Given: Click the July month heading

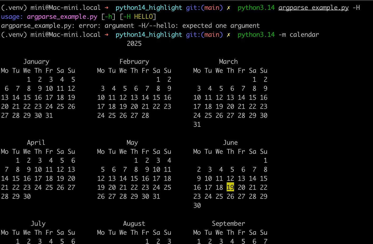Looking at the screenshot, I should point(38,224).
